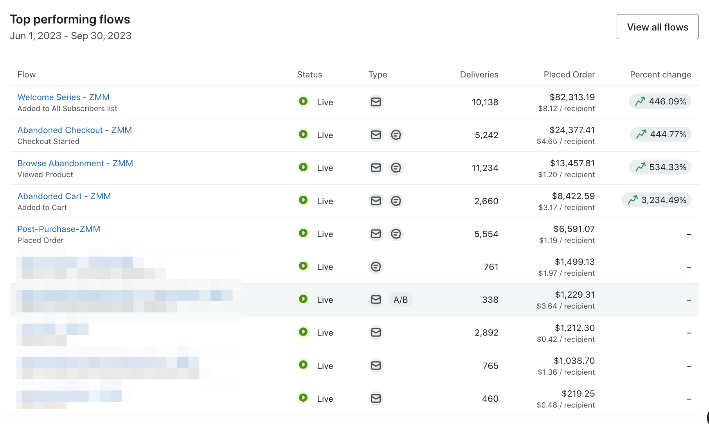This screenshot has width=709, height=424.
Task: Click the View all flows button
Action: pyautogui.click(x=657, y=27)
